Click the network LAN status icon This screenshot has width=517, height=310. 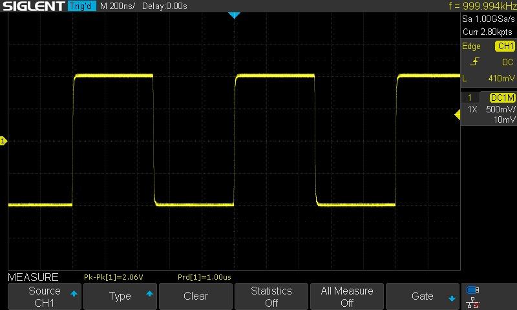472,302
